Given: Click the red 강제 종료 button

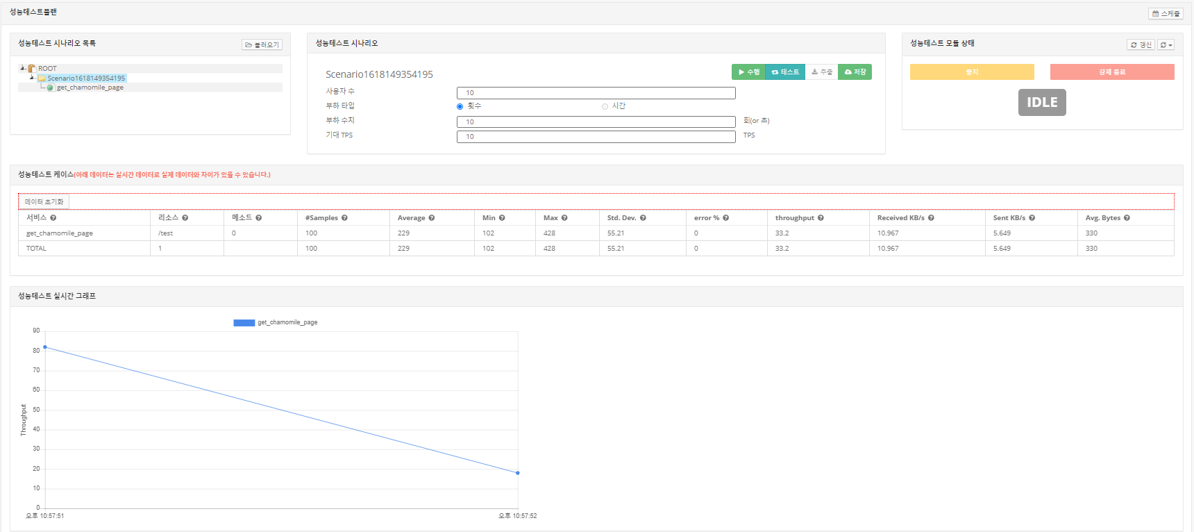Looking at the screenshot, I should [1112, 72].
